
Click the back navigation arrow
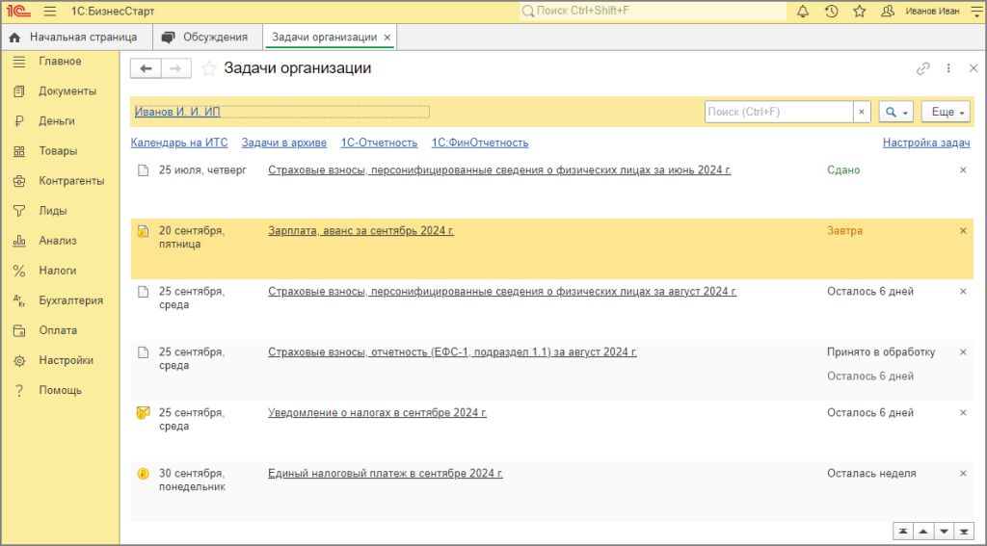point(146,68)
